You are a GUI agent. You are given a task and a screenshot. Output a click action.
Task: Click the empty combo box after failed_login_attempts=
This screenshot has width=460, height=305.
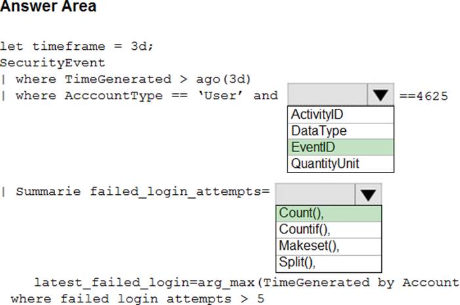tap(315, 194)
